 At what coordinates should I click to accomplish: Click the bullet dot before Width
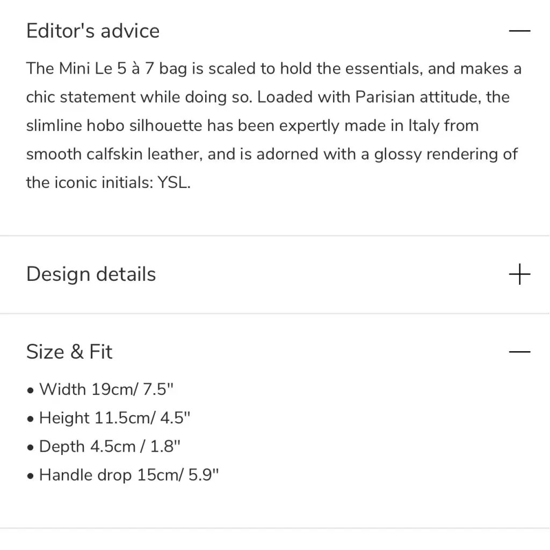pos(31,390)
